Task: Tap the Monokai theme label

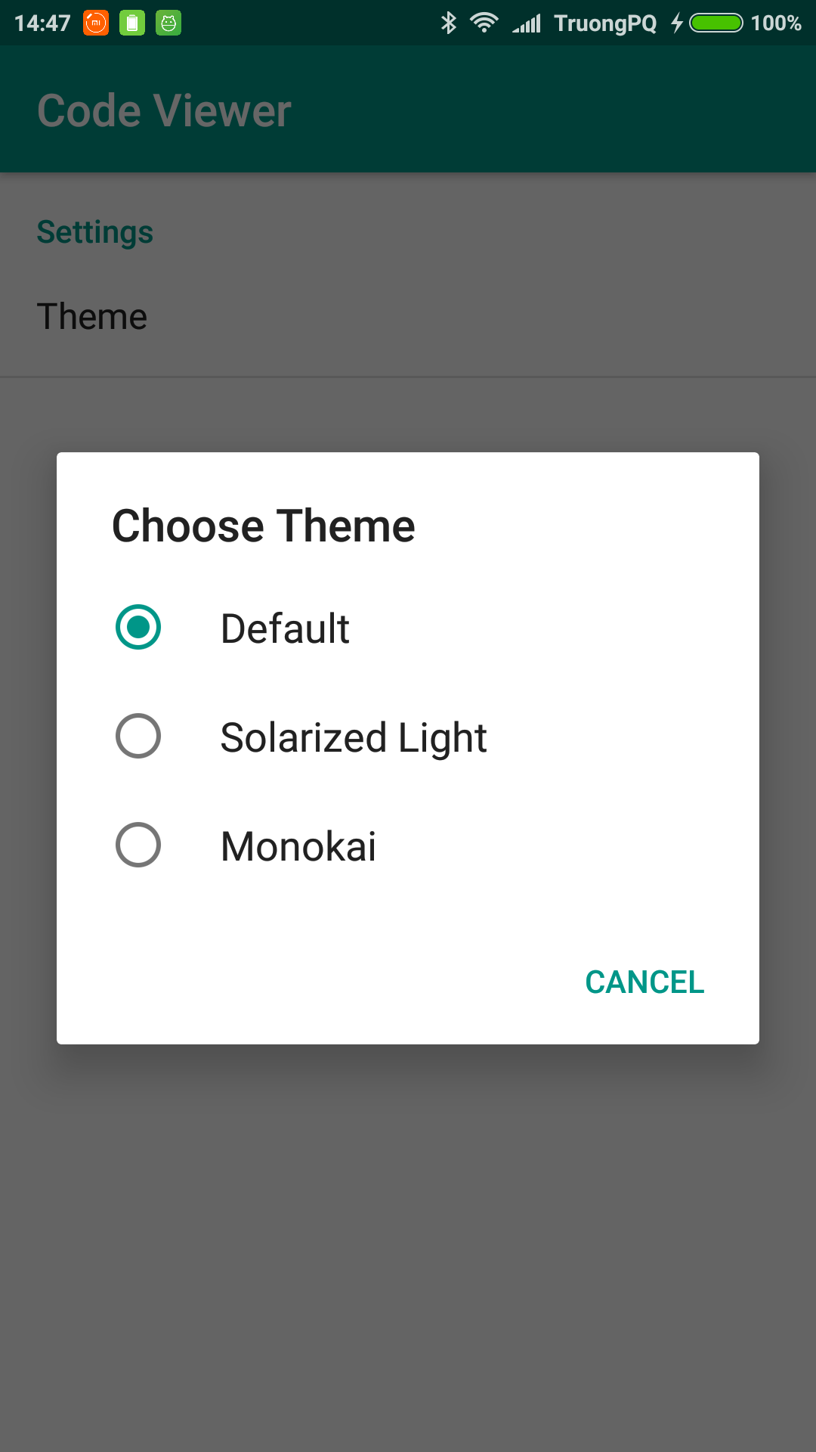Action: pos(298,846)
